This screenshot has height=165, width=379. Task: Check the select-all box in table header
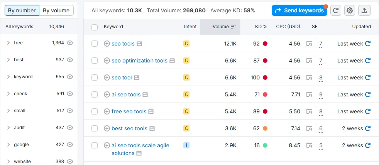pyautogui.click(x=95, y=27)
